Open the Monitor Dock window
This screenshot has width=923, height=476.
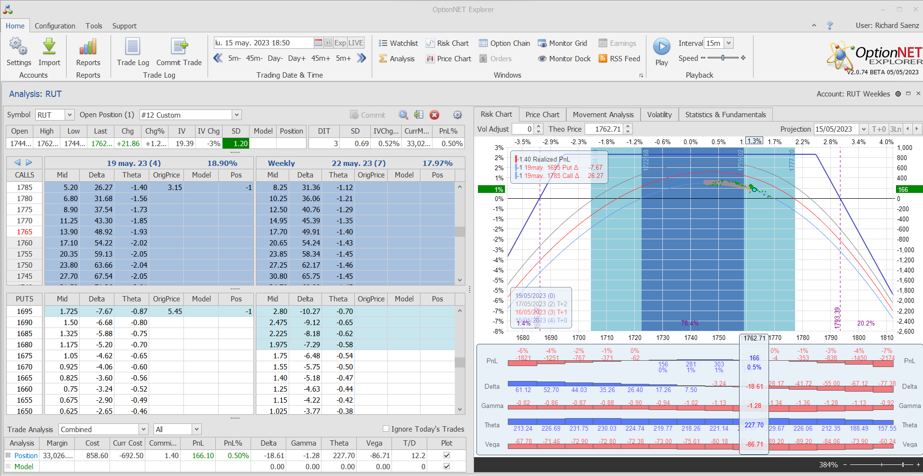(564, 58)
